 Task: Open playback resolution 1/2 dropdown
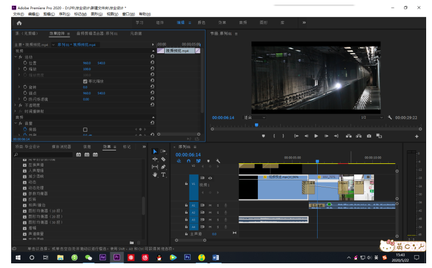coord(372,118)
